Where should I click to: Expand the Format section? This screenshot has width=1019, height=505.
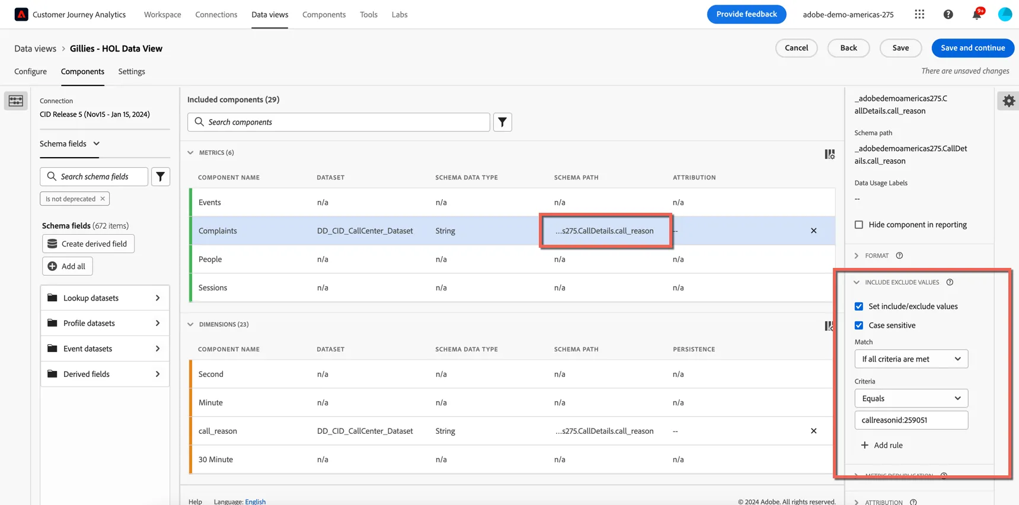[857, 255]
